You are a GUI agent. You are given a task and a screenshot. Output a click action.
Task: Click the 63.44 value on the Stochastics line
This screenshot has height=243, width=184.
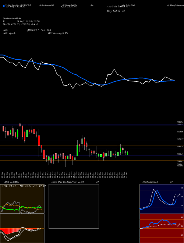click(x=178, y=195)
